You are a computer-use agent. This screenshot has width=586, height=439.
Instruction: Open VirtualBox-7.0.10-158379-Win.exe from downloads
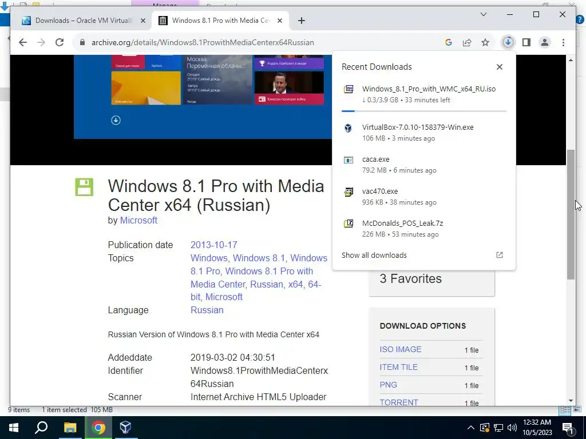pyautogui.click(x=424, y=133)
